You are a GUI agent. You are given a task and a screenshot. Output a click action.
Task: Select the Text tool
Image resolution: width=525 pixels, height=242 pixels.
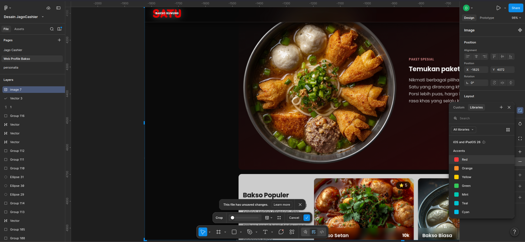(x=265, y=232)
